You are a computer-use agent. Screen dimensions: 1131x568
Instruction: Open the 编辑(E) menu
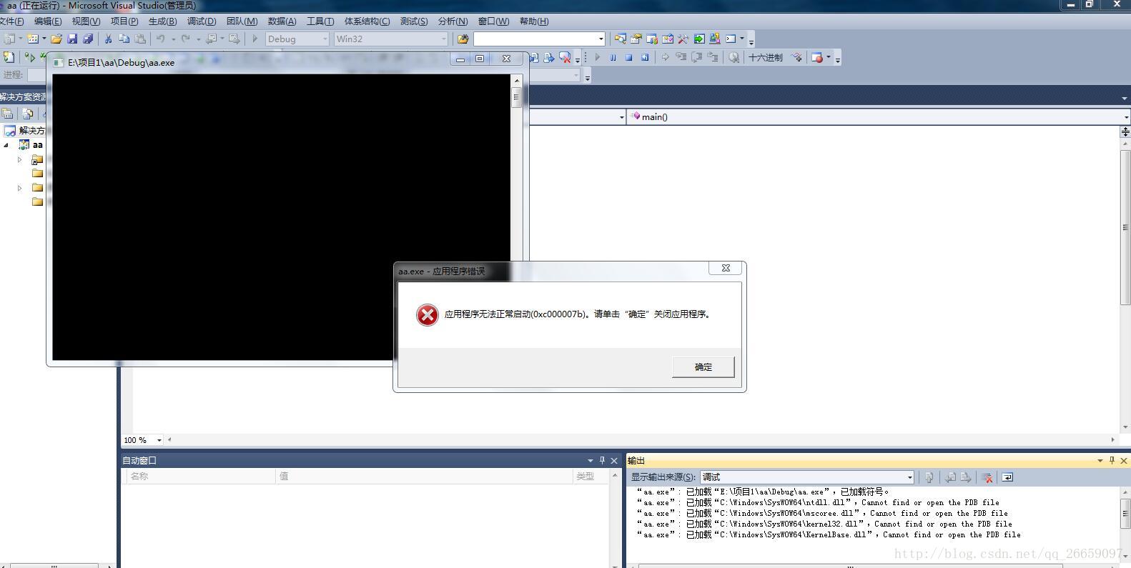[48, 21]
